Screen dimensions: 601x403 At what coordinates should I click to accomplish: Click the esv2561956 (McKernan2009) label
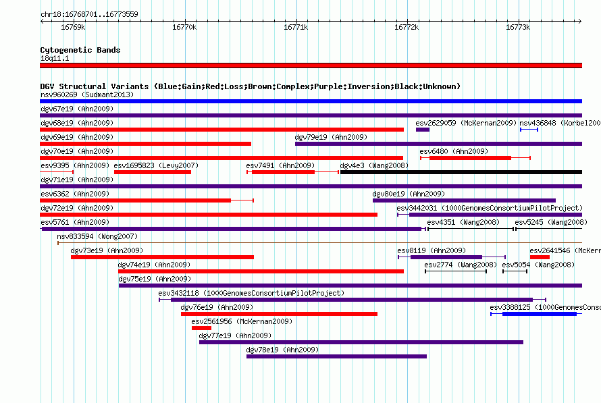(242, 321)
